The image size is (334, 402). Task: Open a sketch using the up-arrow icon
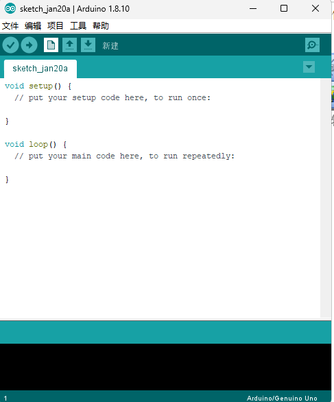pyautogui.click(x=69, y=45)
